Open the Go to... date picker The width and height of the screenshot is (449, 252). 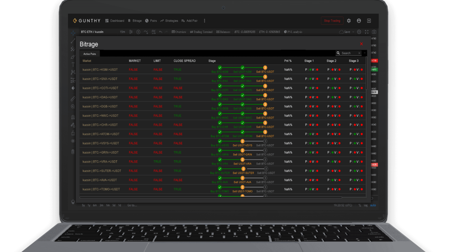tap(132, 205)
